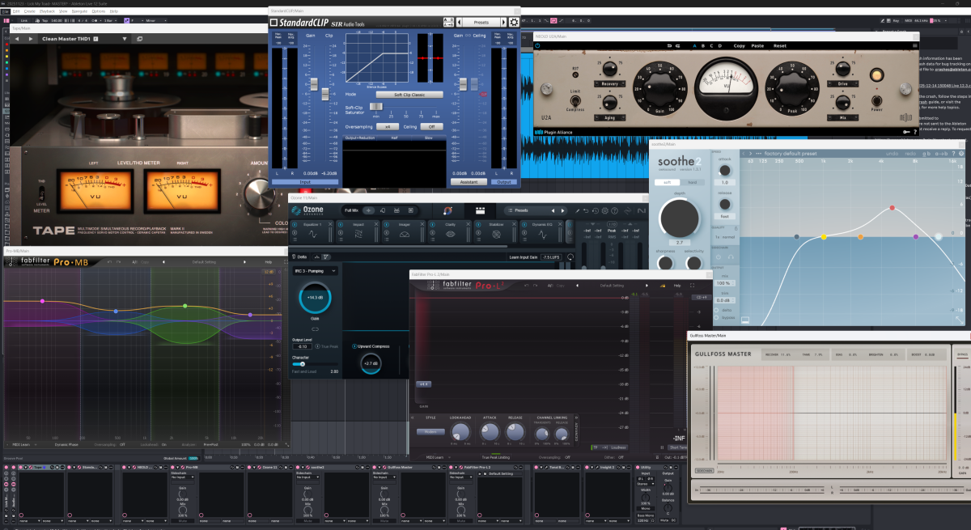Open Ozone settings gear icon
971x530 pixels.
(605, 210)
